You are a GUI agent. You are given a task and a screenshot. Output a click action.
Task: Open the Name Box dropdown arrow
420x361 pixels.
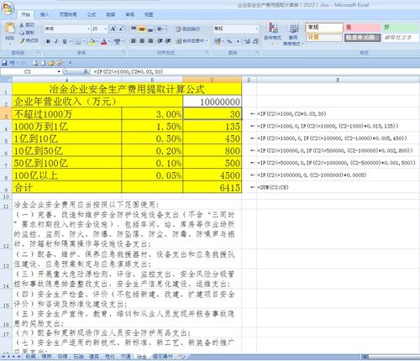click(59, 71)
